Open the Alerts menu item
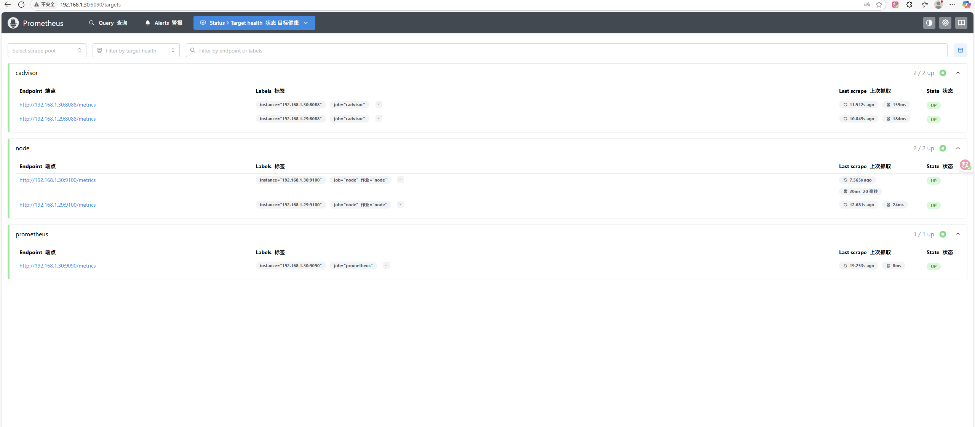 (164, 23)
